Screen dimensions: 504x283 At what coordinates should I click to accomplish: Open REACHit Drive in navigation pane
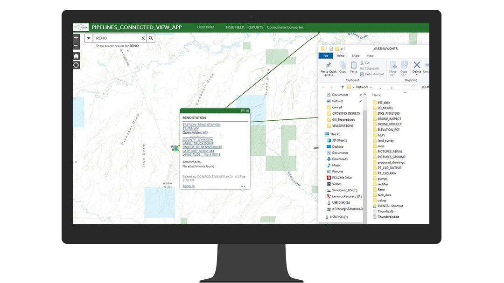point(342,178)
